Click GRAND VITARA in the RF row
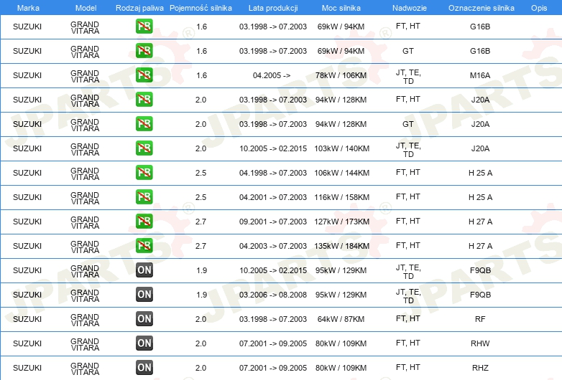Screen dimensions: 562x380 click(85, 320)
